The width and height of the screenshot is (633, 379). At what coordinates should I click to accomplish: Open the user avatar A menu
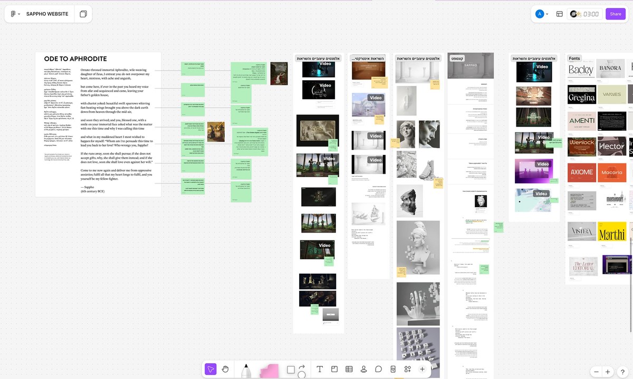click(x=542, y=14)
